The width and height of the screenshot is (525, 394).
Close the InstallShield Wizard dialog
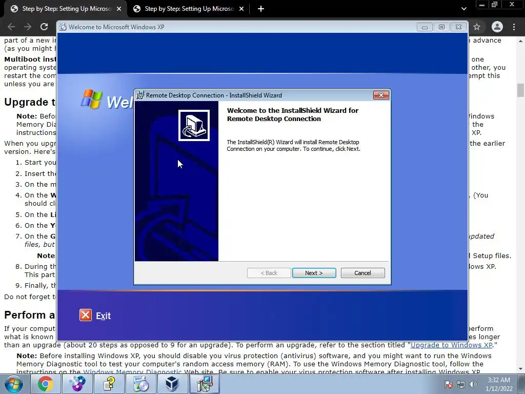(381, 95)
